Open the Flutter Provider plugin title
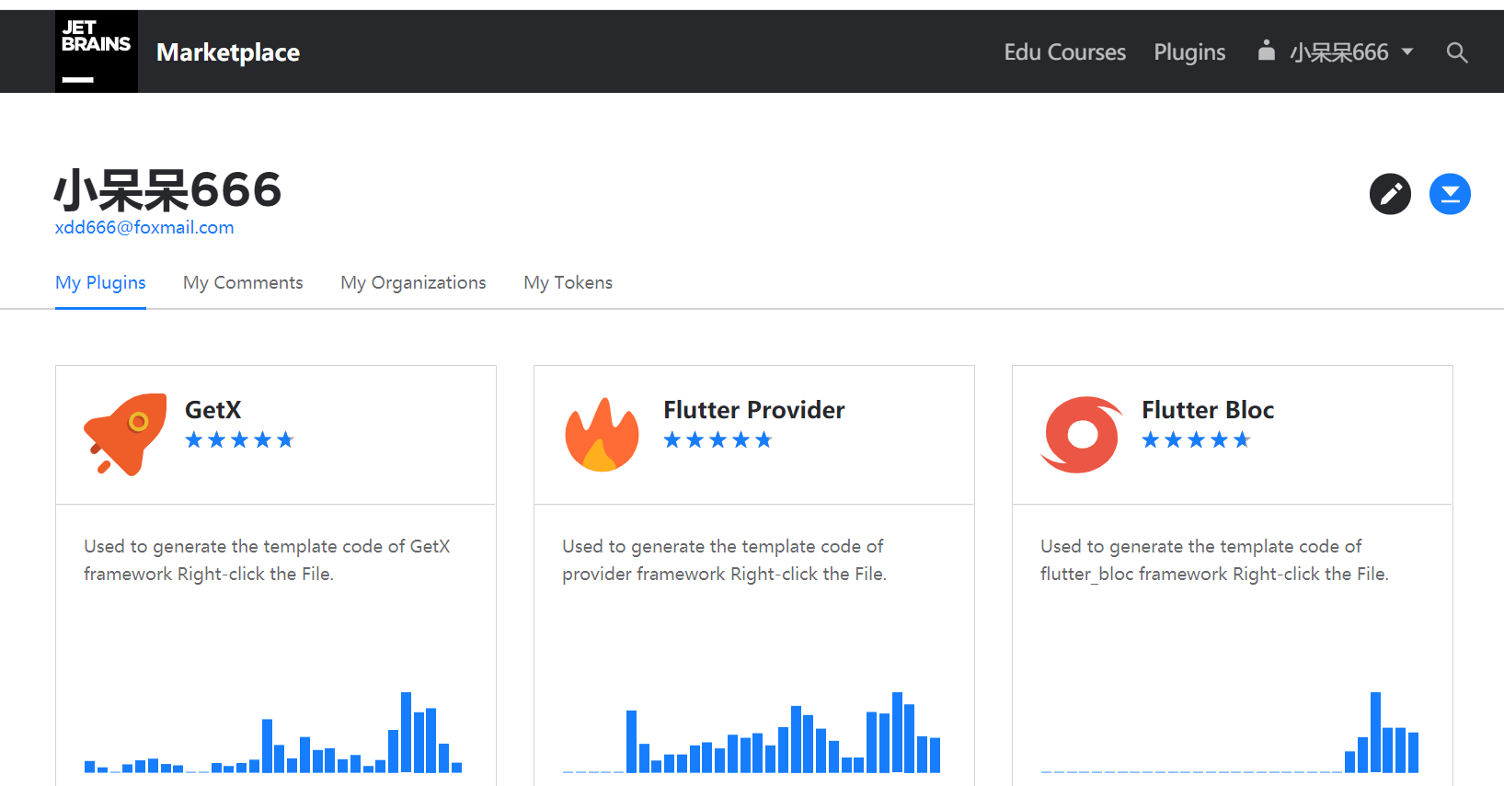 [754, 410]
